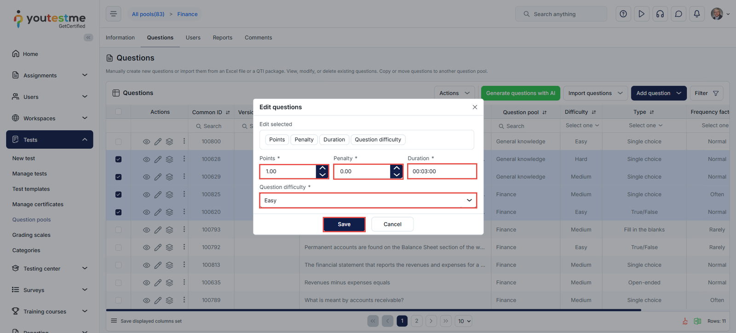The image size is (736, 333).
Task: Close the Edit questions dialog
Action: pos(475,107)
